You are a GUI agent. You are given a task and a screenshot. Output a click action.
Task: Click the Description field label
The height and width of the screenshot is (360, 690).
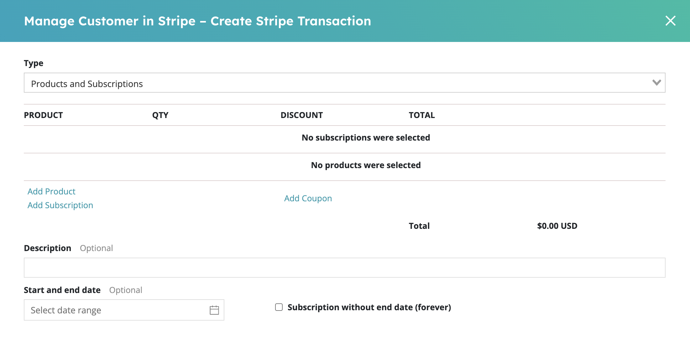click(48, 248)
